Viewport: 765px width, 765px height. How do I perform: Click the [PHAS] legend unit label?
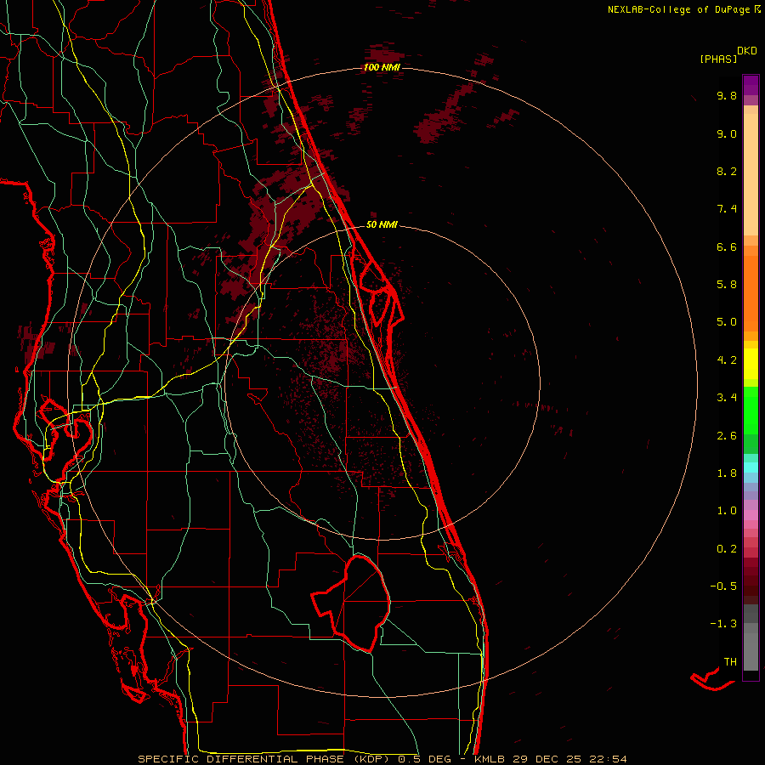pos(718,59)
